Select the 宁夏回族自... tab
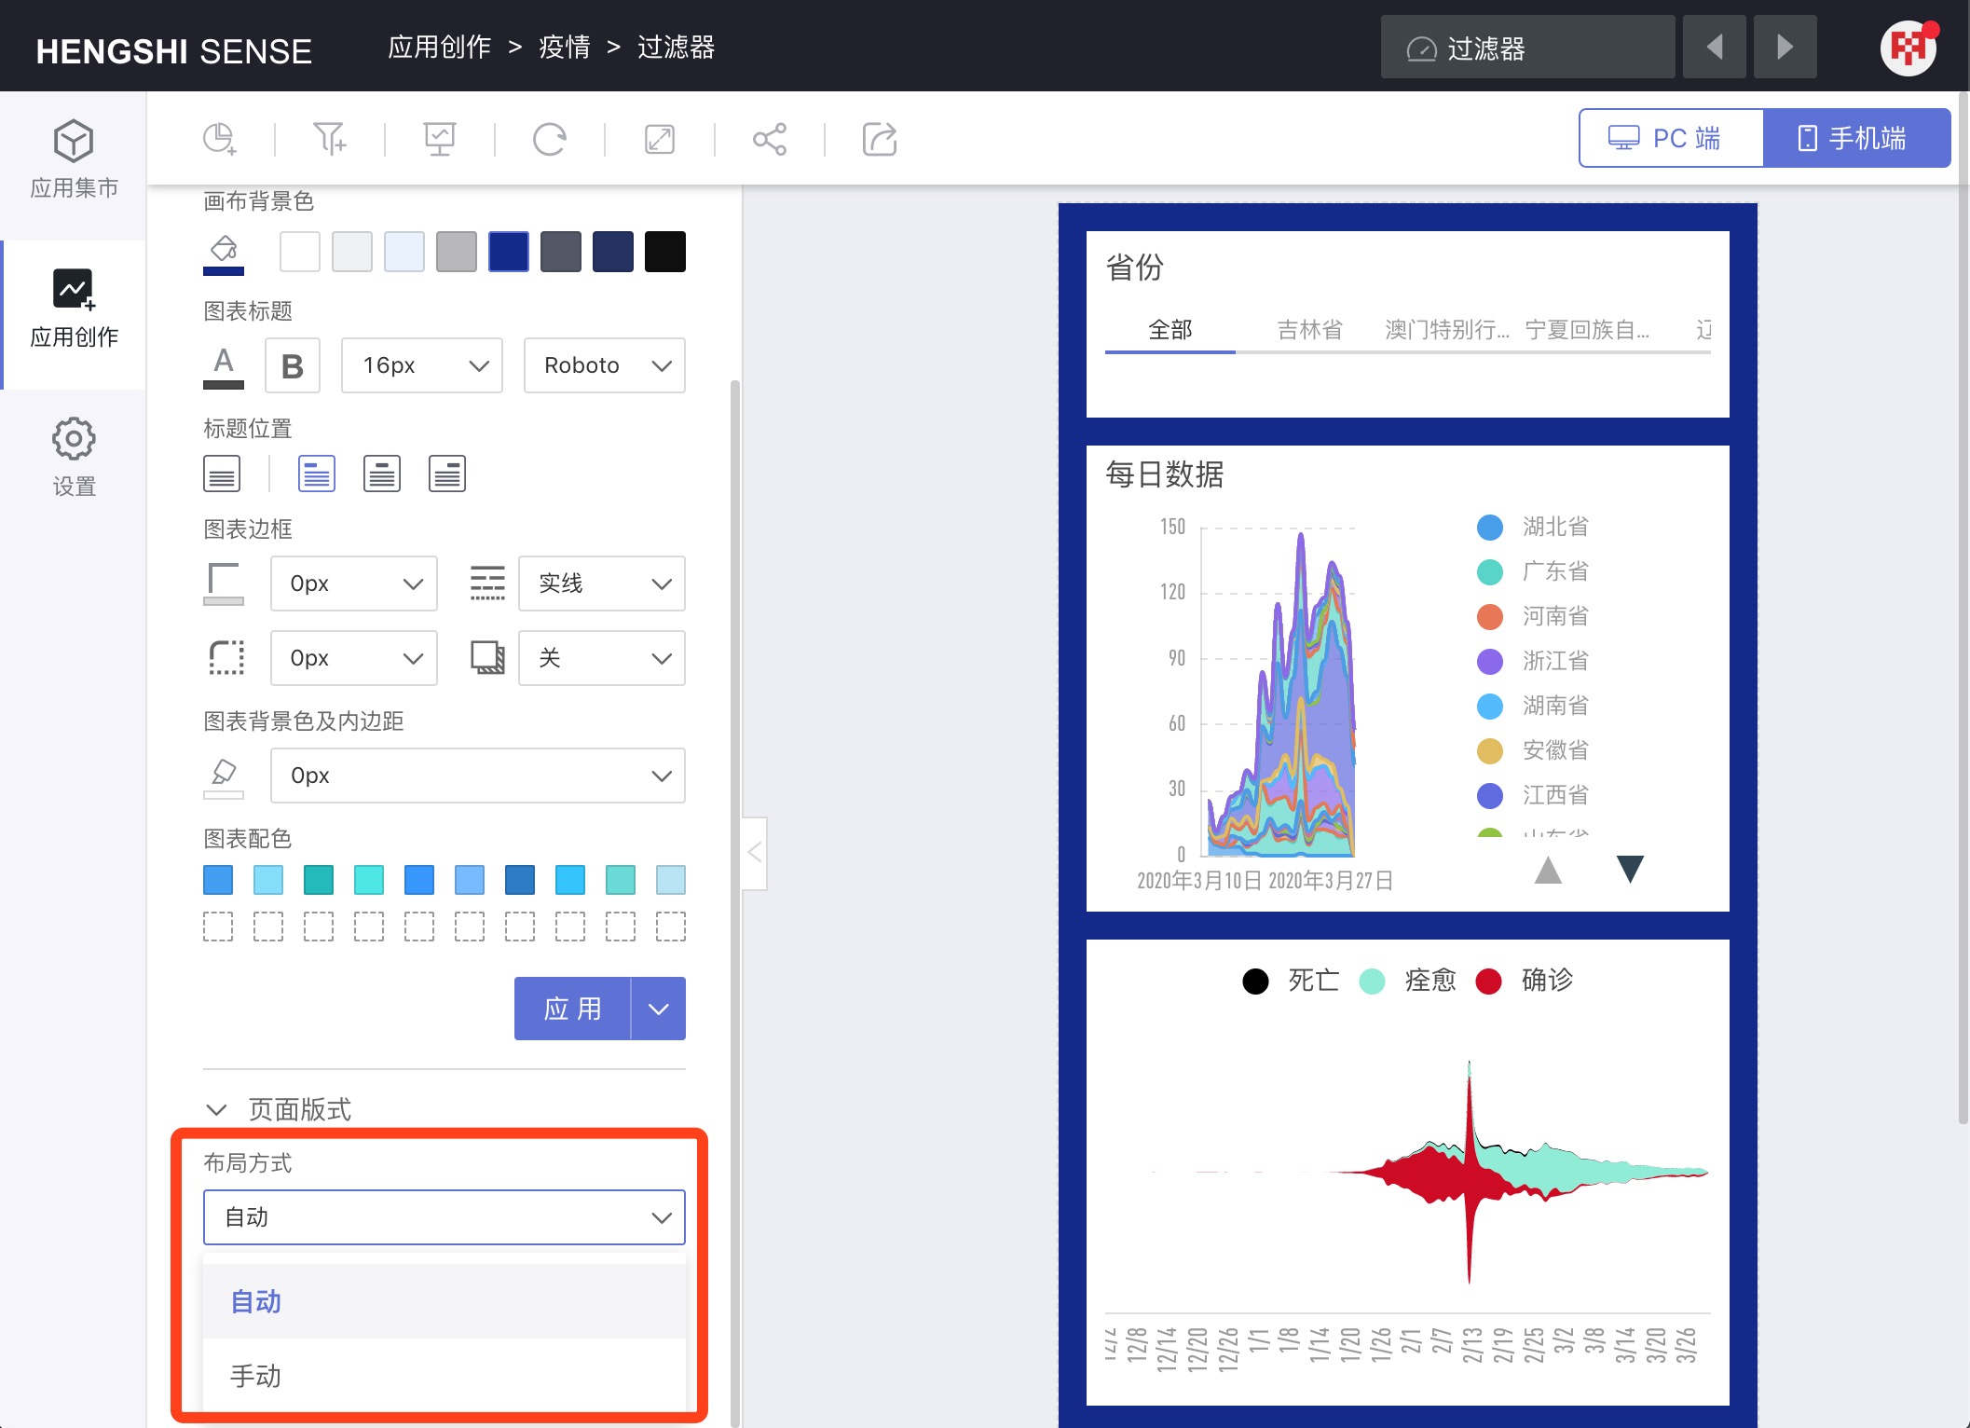Viewport: 1970px width, 1428px height. pyautogui.click(x=1587, y=330)
